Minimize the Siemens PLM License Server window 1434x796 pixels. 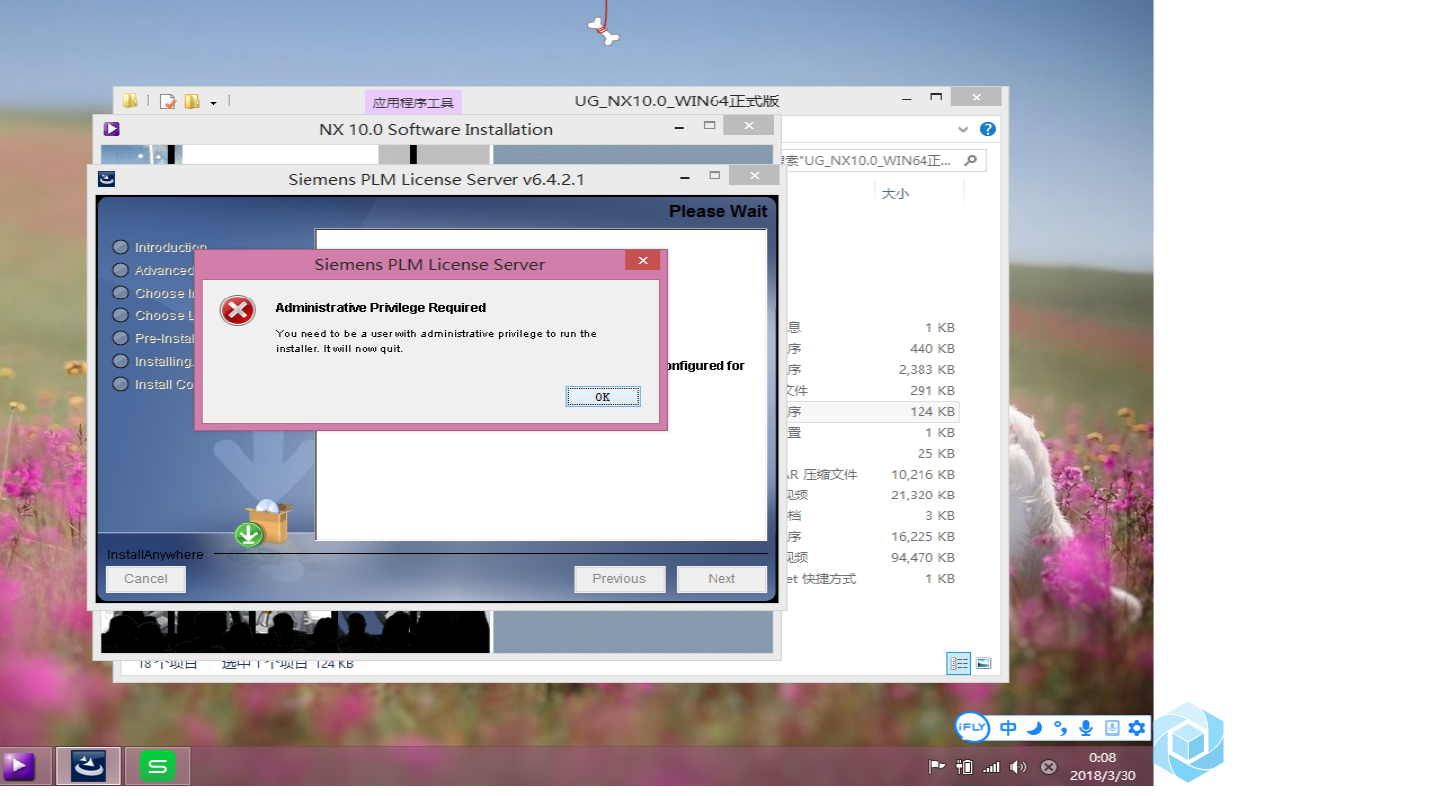(x=686, y=177)
